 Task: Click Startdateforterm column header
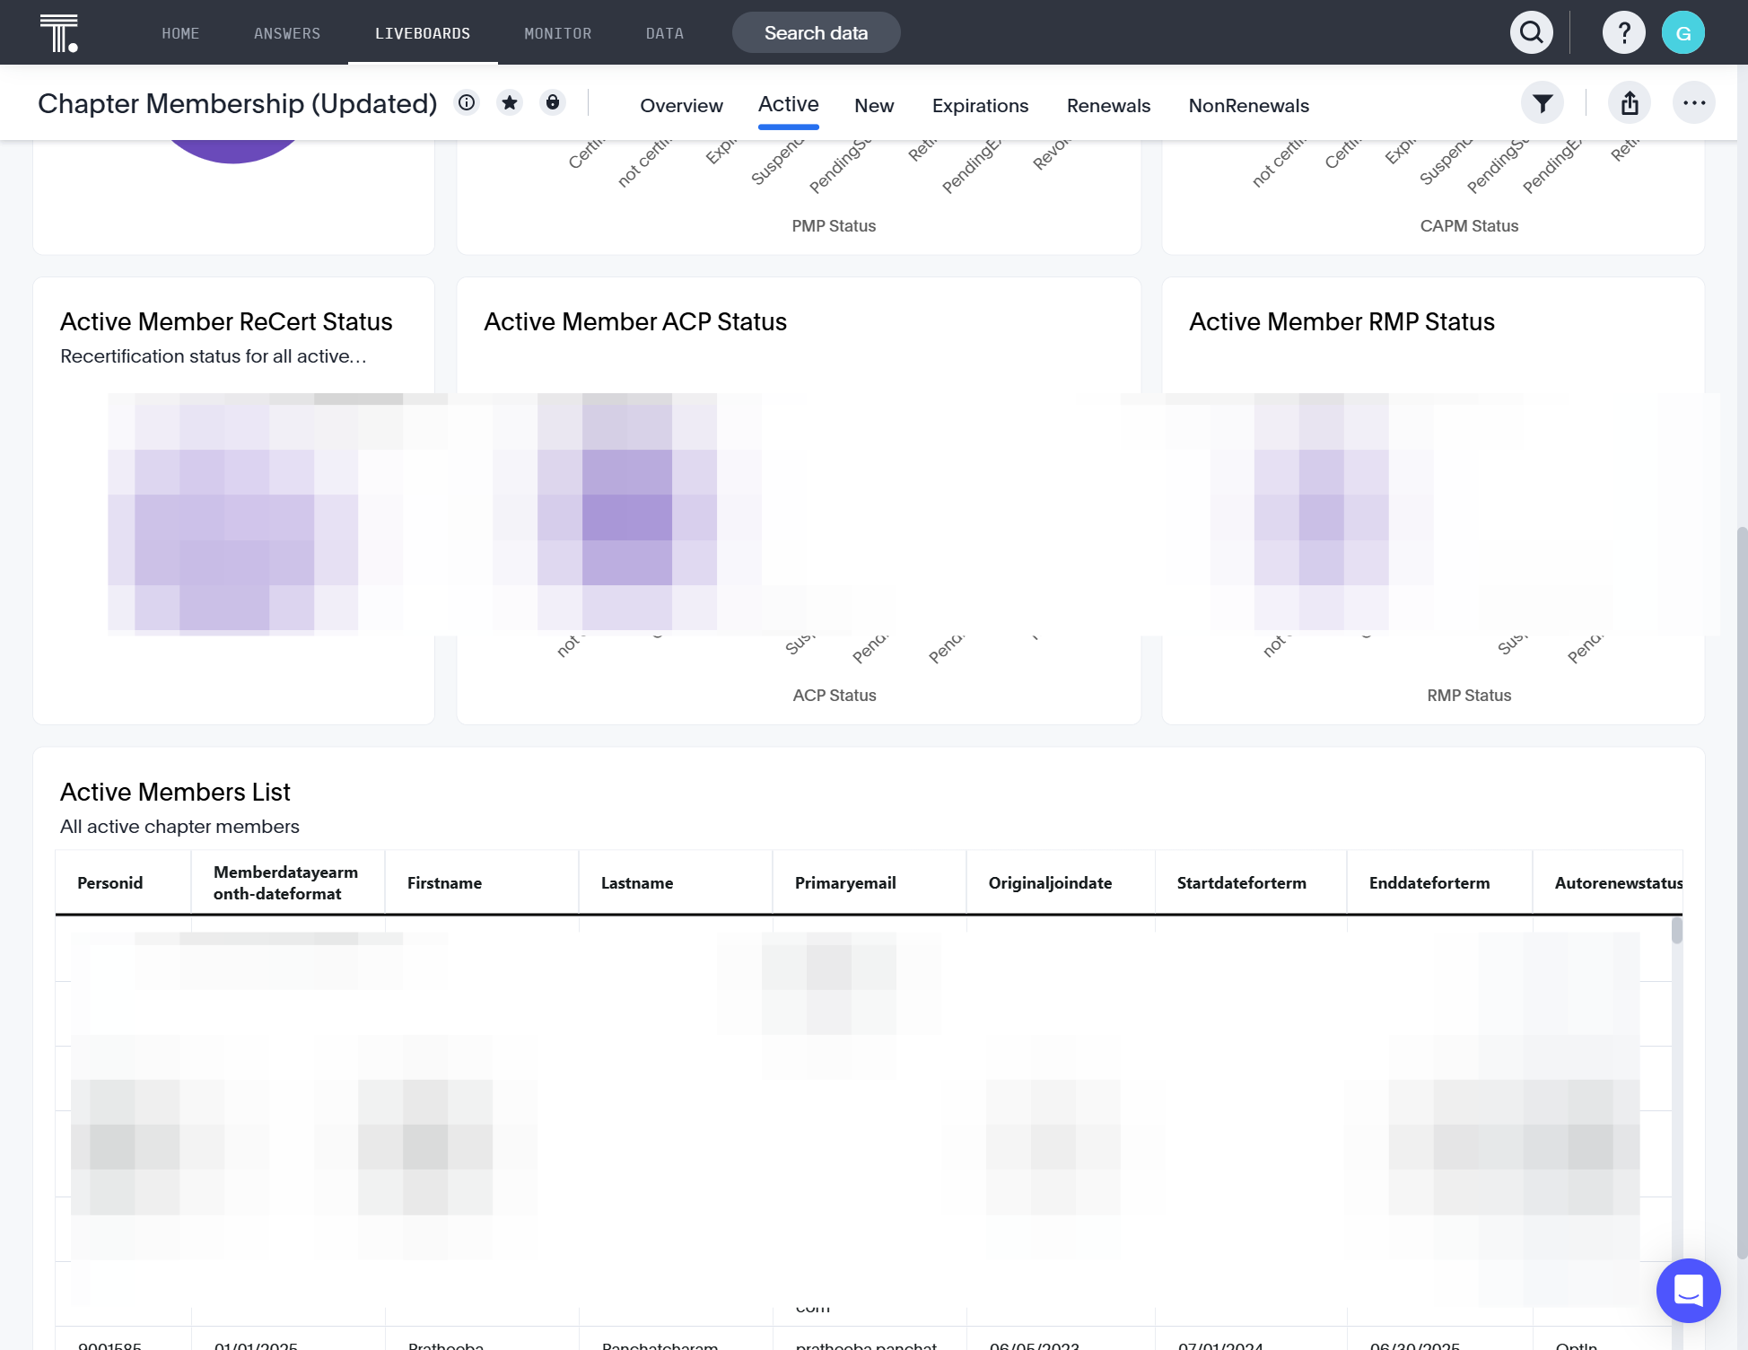(1251, 882)
